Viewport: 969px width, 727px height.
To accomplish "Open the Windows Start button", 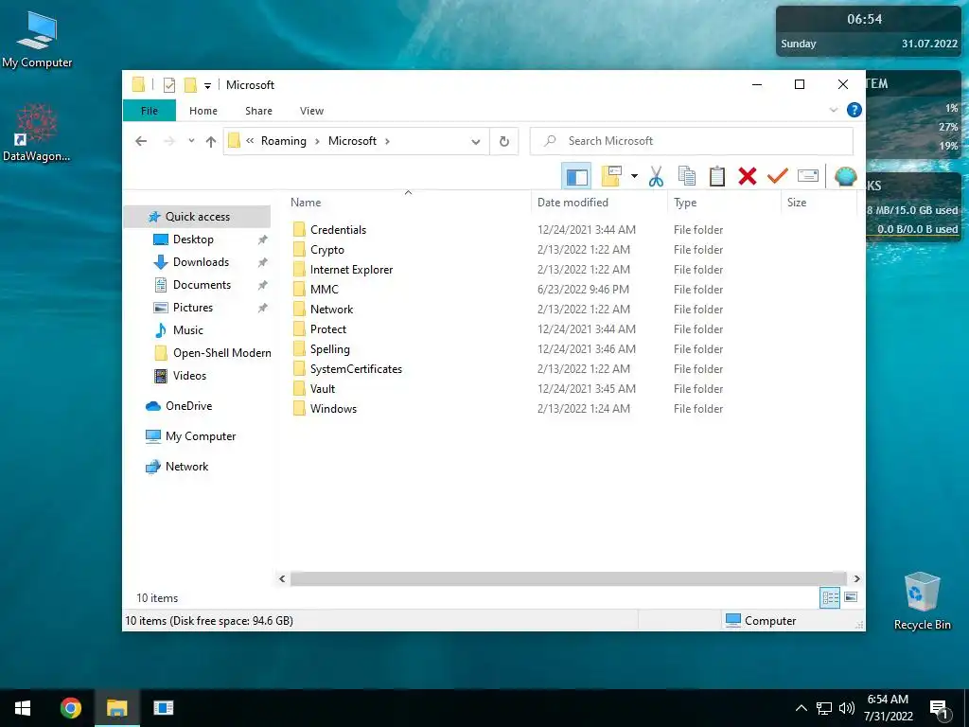I will tap(23, 708).
